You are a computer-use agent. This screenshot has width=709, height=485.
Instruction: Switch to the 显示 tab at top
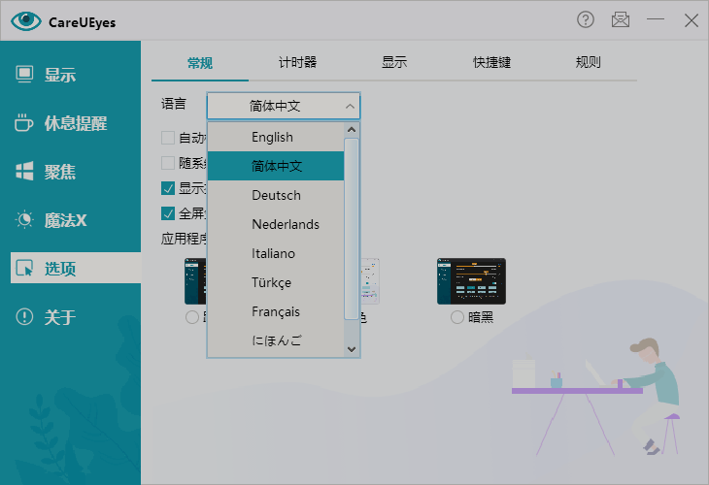click(x=394, y=62)
